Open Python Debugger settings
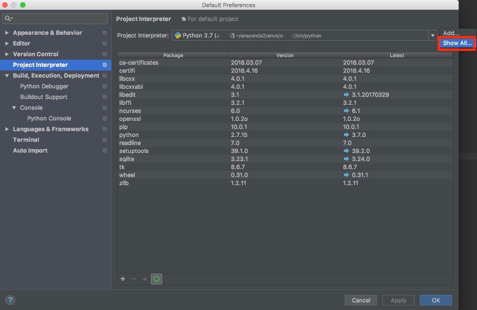477x310 pixels. [44, 87]
